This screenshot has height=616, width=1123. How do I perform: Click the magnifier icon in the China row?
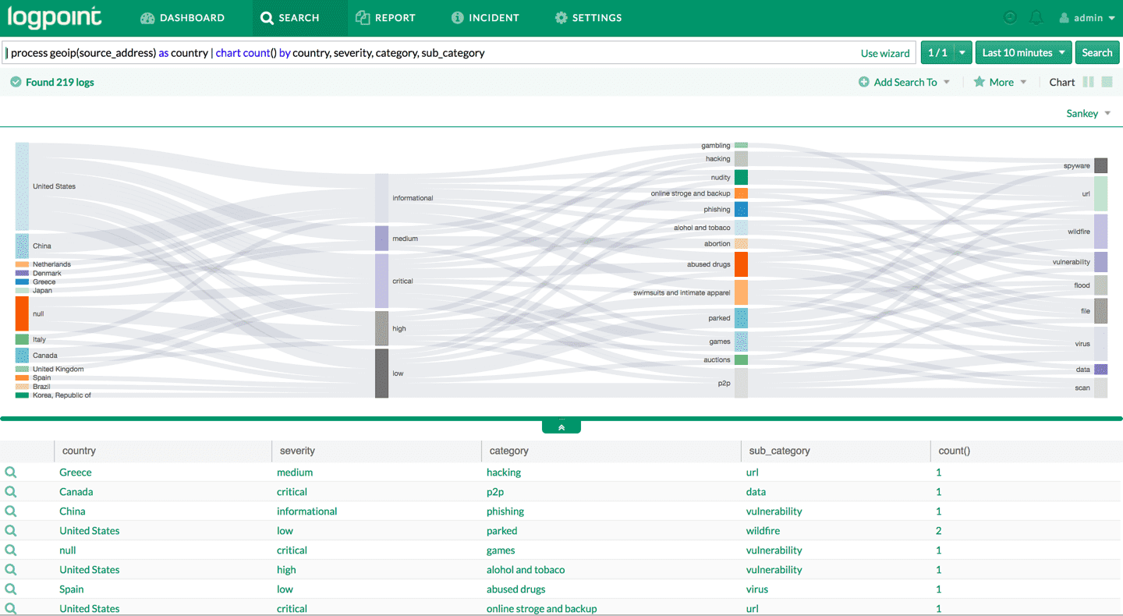point(11,512)
